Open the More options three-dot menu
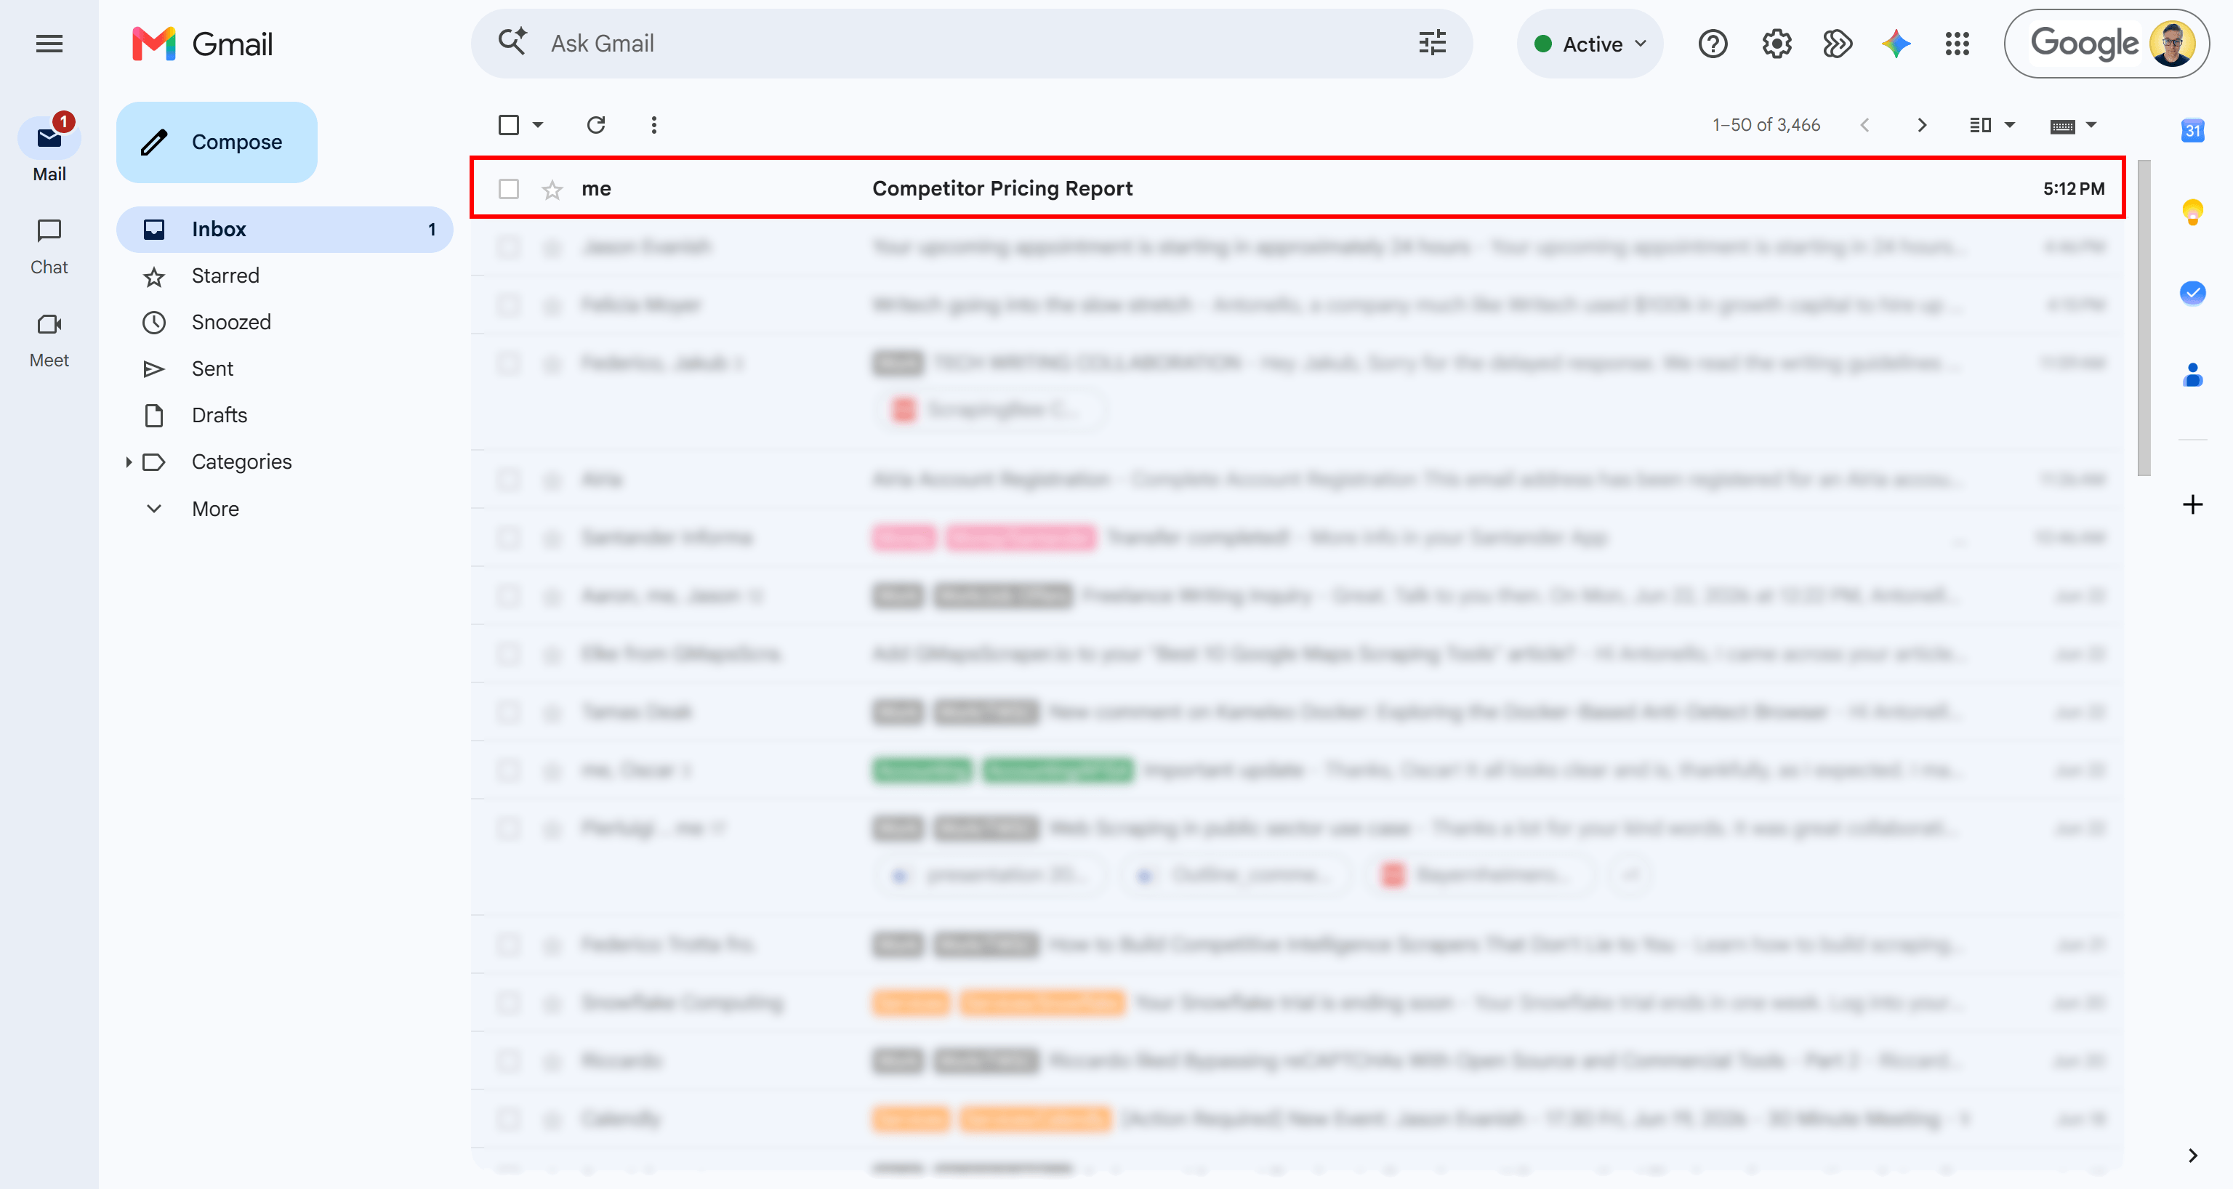Viewport: 2233px width, 1189px height. pyautogui.click(x=653, y=125)
